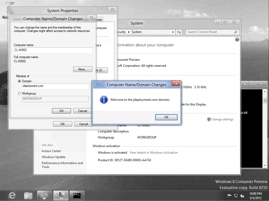Screen dimensions: 269x201
Task: Click OK in Computer Name/Domain Changes dialog
Action: pyautogui.click(x=61, y=111)
